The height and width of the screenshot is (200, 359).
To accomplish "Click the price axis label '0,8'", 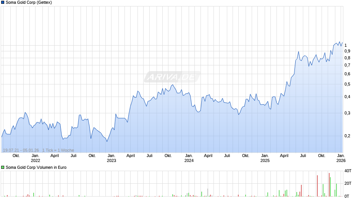I will point(347,58).
